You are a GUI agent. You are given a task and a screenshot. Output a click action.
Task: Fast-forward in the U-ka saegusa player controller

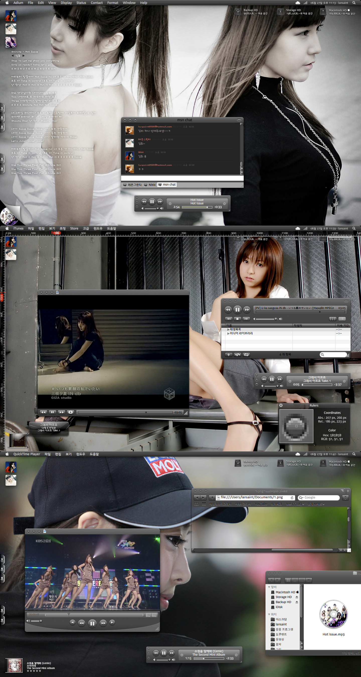click(247, 310)
